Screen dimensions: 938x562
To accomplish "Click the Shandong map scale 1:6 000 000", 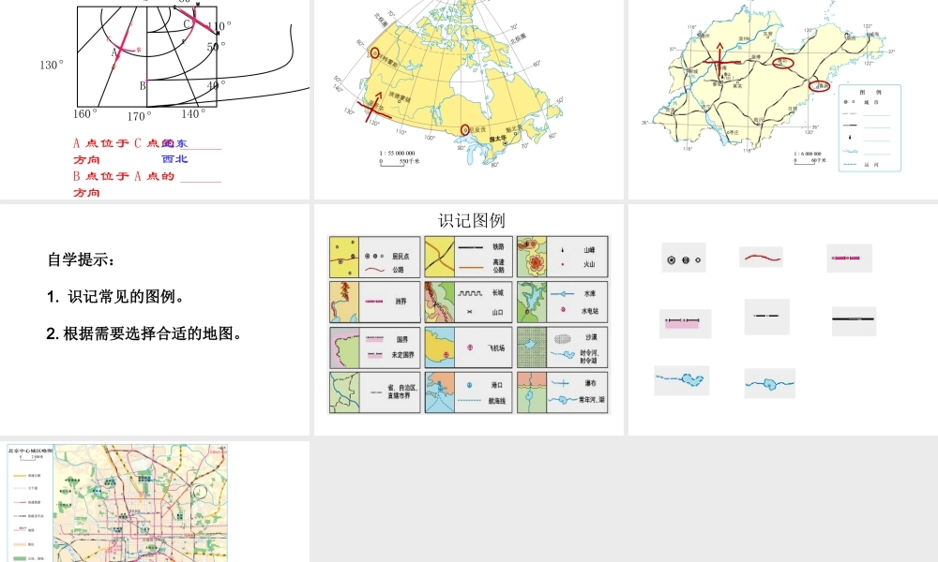I will tap(808, 154).
